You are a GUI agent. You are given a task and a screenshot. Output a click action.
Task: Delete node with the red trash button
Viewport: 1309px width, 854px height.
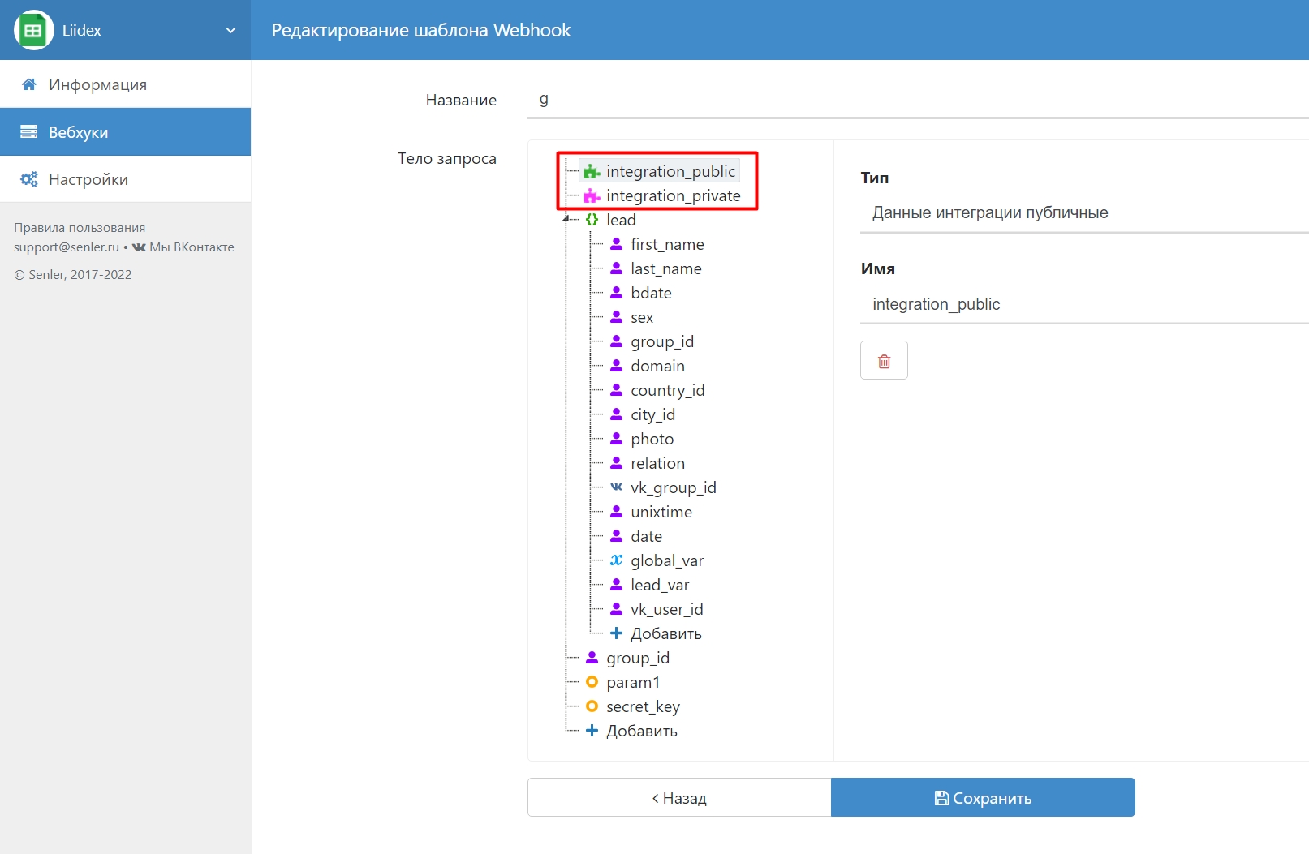[884, 361]
